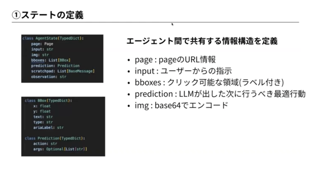Click code line 'action: str'

click(x=45, y=144)
